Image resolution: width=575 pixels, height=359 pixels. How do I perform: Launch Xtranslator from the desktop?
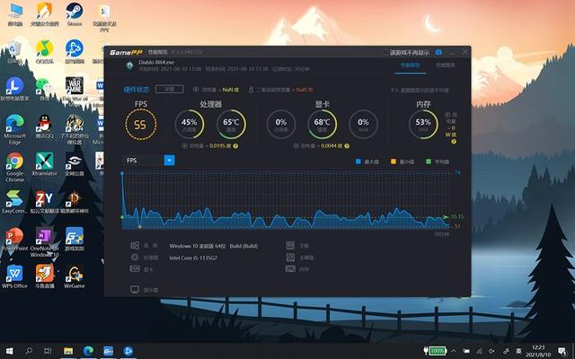point(44,164)
